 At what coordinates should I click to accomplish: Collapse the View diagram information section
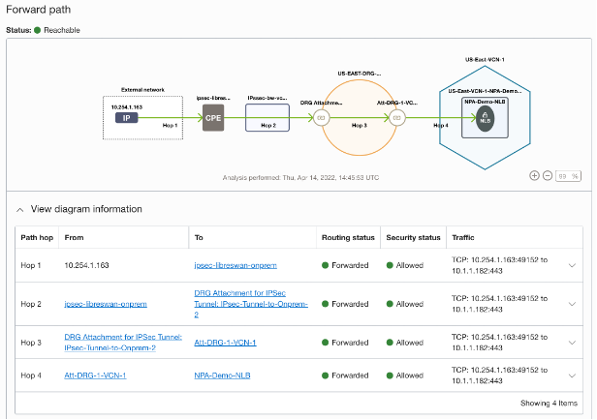pyautogui.click(x=20, y=209)
